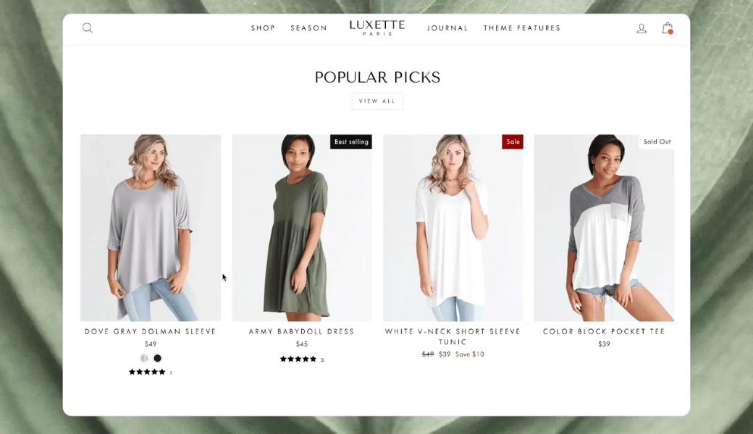Open the Shop menu
This screenshot has width=753, height=434.
tap(263, 28)
